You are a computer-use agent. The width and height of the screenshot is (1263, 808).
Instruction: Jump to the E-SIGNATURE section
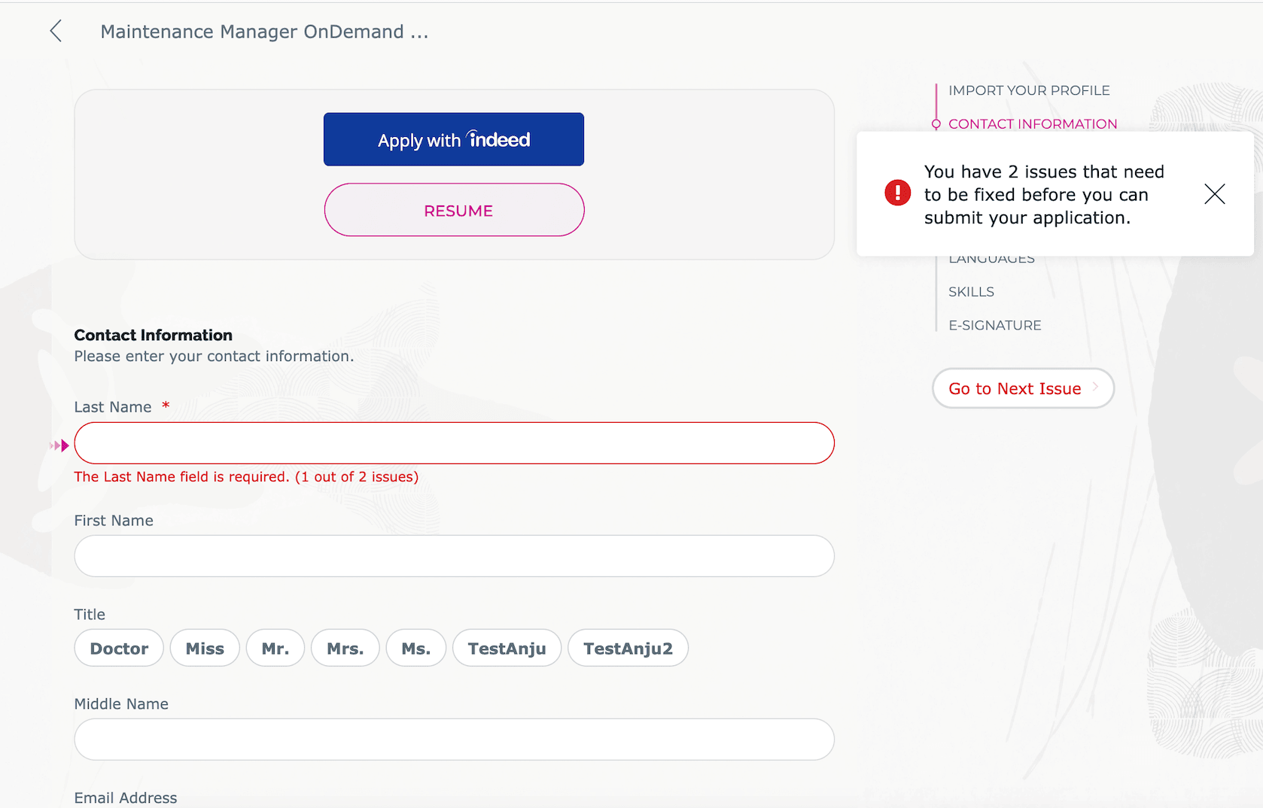(x=995, y=325)
